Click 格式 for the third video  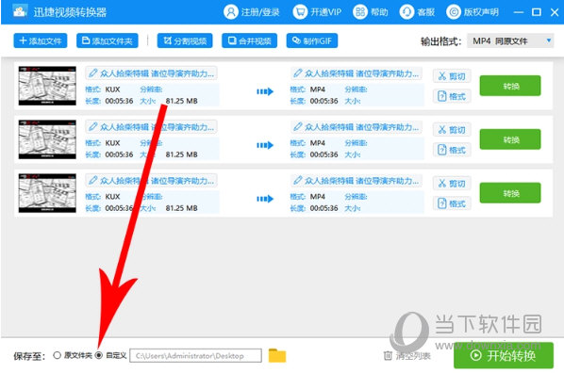pyautogui.click(x=452, y=203)
